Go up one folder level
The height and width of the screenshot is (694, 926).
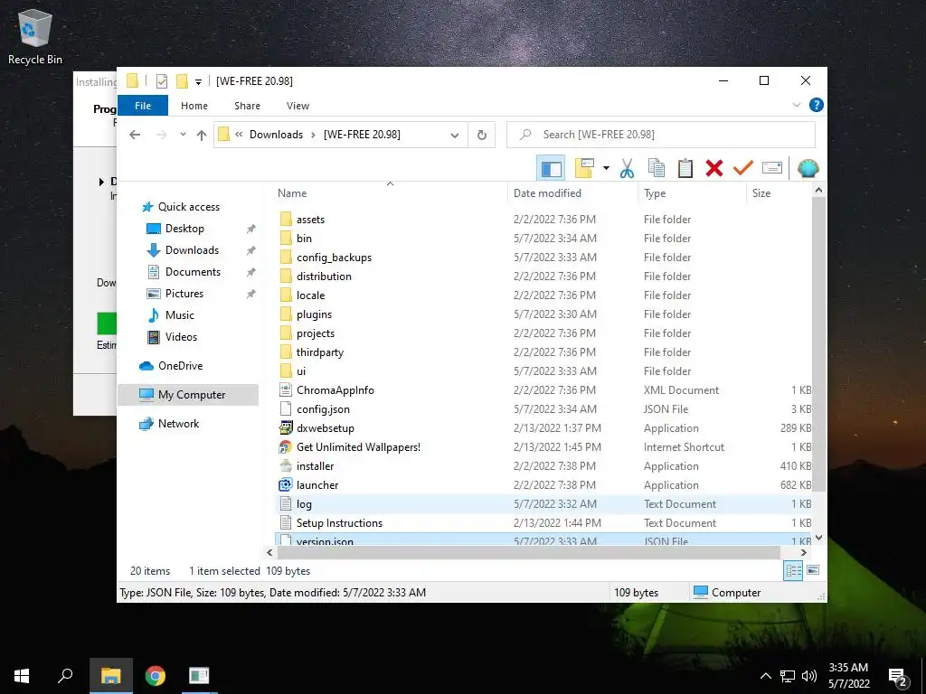point(202,136)
